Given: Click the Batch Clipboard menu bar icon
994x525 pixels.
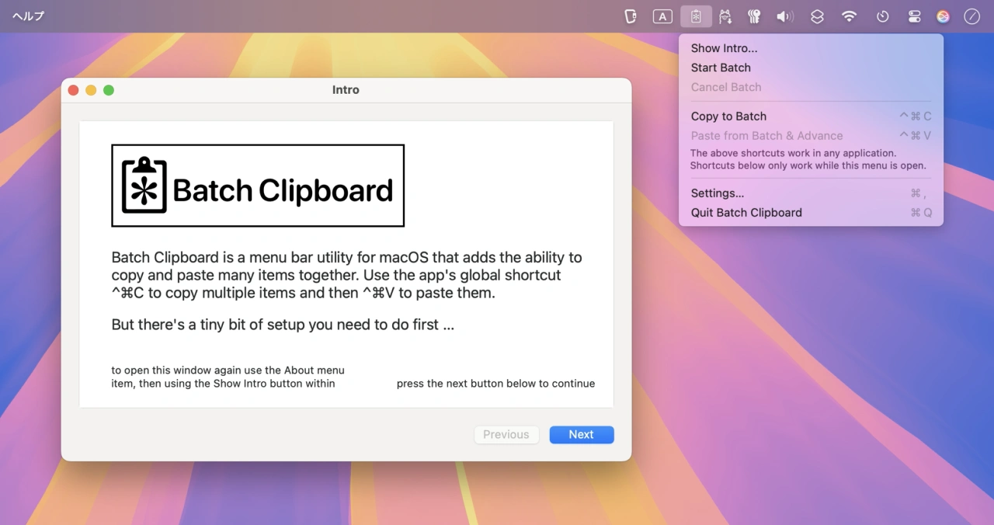Looking at the screenshot, I should 696,16.
